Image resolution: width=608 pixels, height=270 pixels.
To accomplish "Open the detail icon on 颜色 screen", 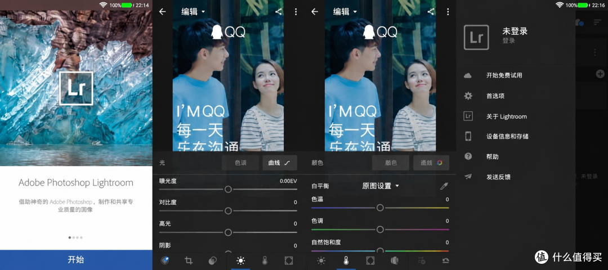I will click(x=395, y=260).
